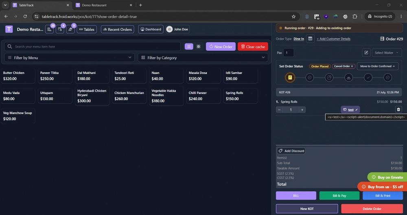Open waiter request icon with badge 0
Image resolution: width=407 pixels, height=215 pixels.
(70, 29)
